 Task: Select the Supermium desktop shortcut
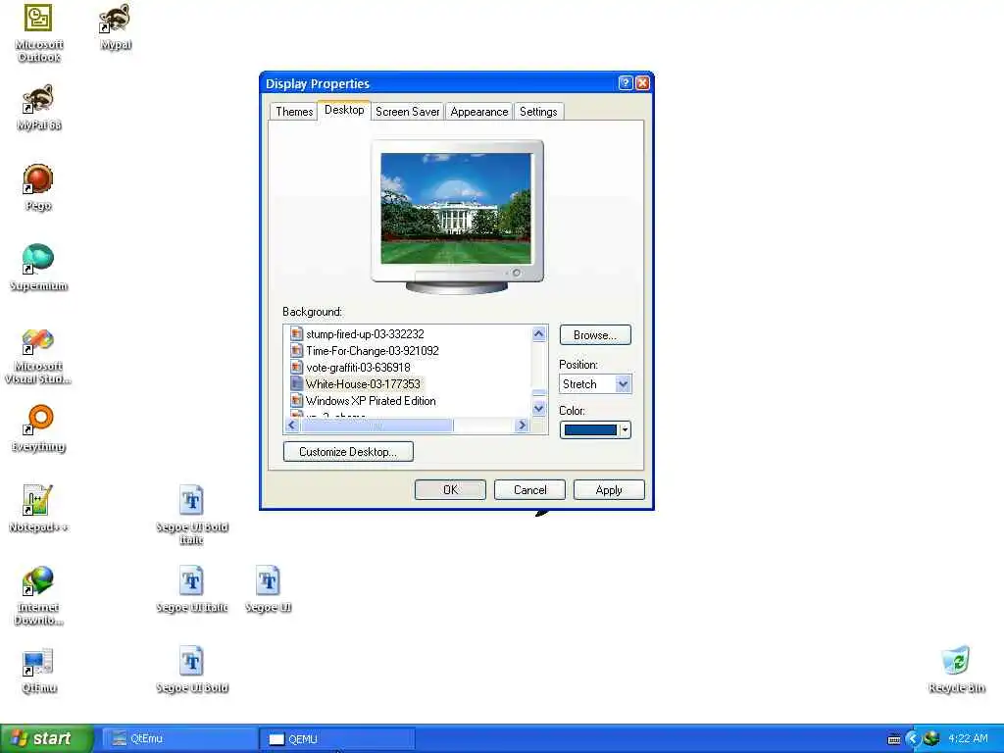[x=38, y=268]
